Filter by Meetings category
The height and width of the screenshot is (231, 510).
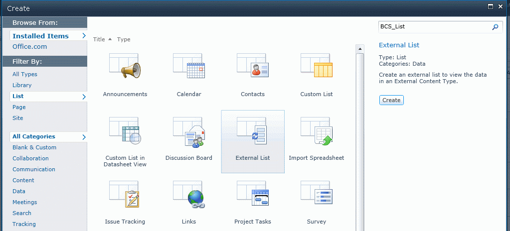[x=24, y=202]
